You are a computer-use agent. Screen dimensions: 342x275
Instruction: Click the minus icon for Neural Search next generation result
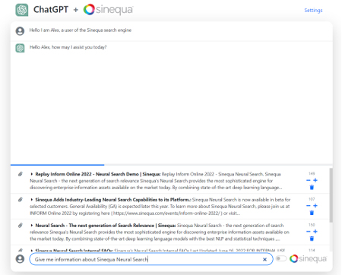click(x=309, y=232)
